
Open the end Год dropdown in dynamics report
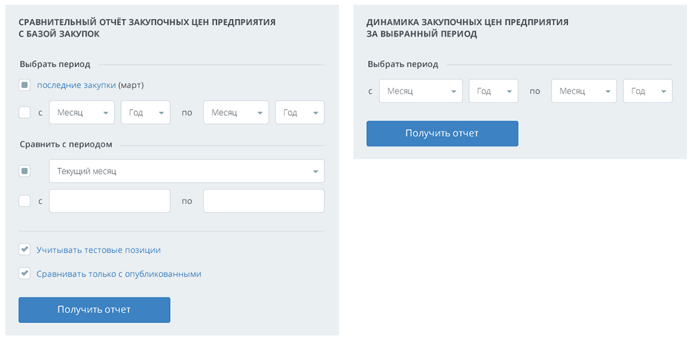pos(648,91)
